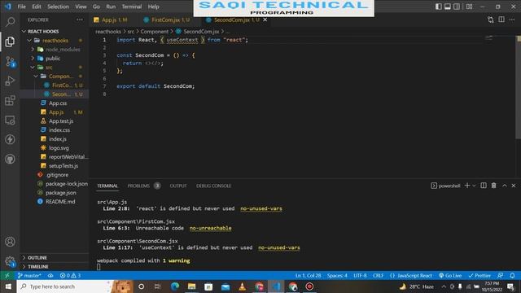
Task: Open the Explorer view icon
Action: coord(10,42)
